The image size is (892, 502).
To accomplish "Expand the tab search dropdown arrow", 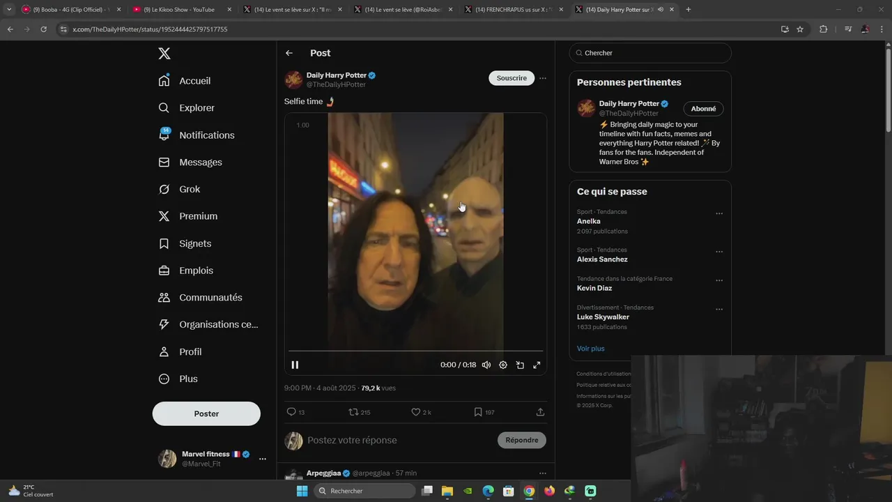I will coord(9,10).
